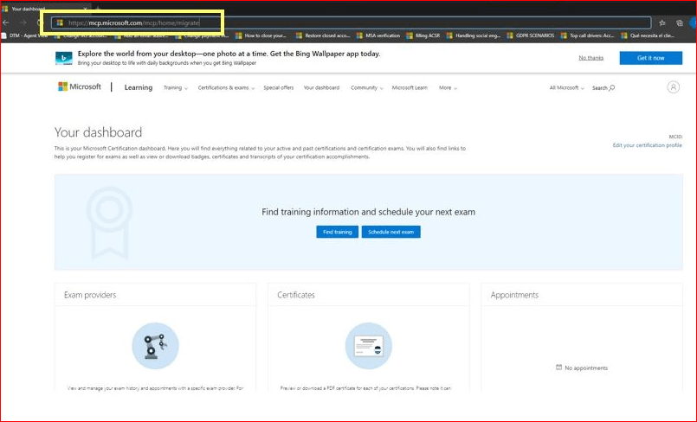Image resolution: width=697 pixels, height=422 pixels.
Task: Open the Learning home link
Action: tap(139, 87)
